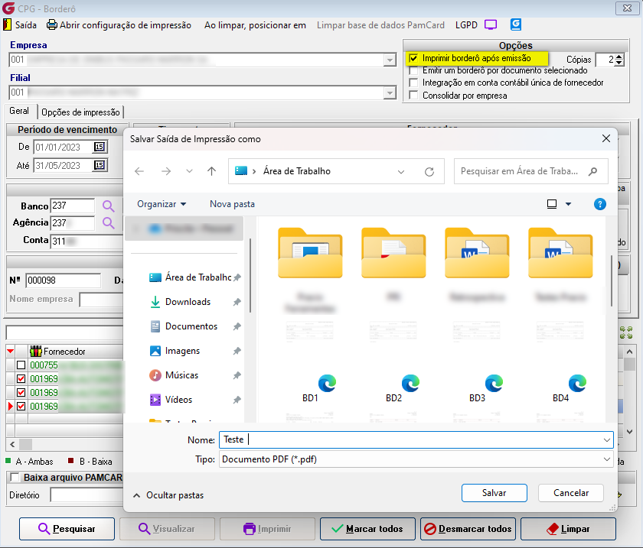Click green arrows icon above grid
643x548 pixels.
626,332
